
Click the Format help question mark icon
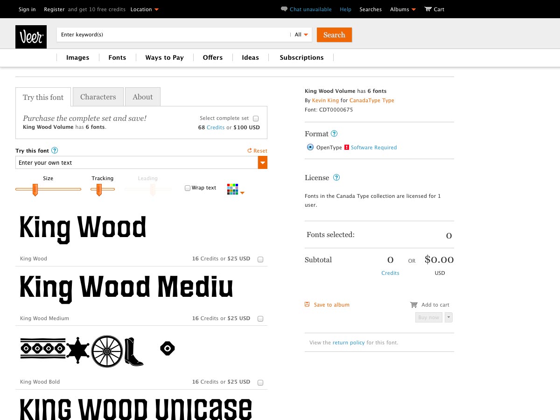[334, 134]
